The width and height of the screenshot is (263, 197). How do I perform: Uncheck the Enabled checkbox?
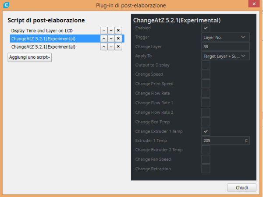pyautogui.click(x=206, y=28)
